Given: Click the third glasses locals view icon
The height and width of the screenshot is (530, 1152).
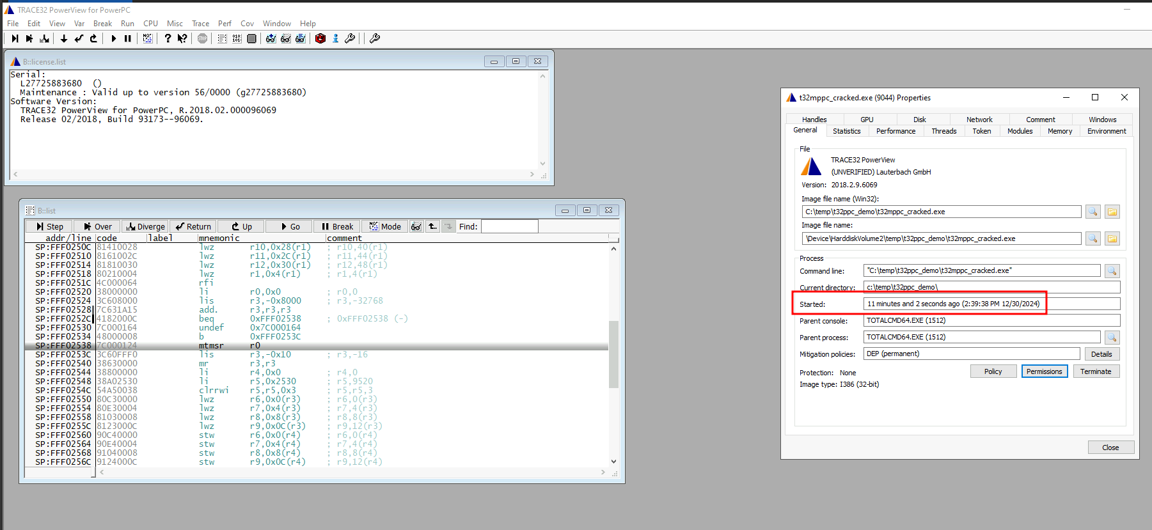Looking at the screenshot, I should pos(301,38).
